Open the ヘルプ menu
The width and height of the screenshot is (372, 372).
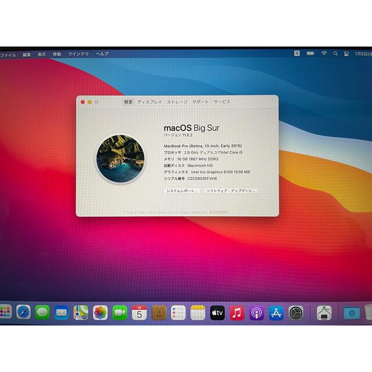pyautogui.click(x=102, y=54)
